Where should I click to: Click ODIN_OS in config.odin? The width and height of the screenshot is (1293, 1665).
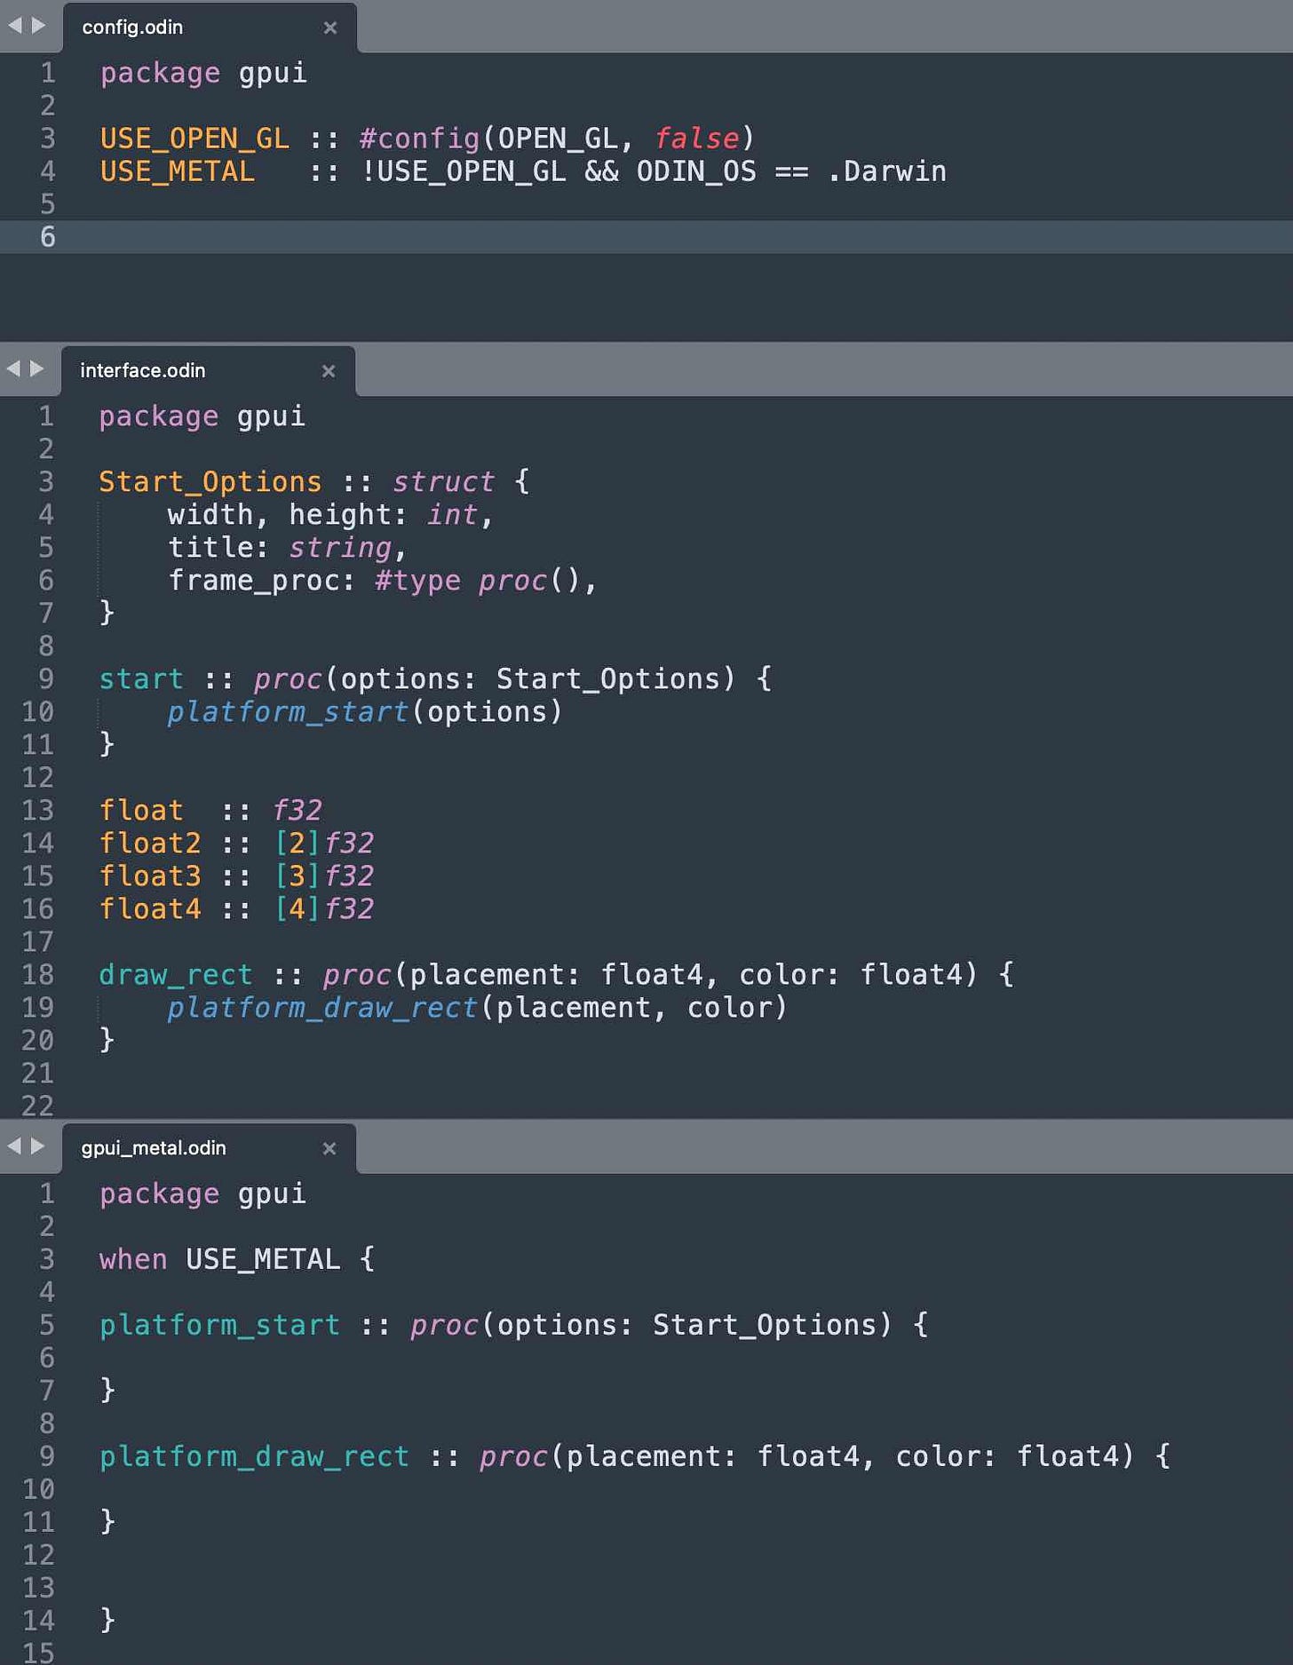pos(696,171)
